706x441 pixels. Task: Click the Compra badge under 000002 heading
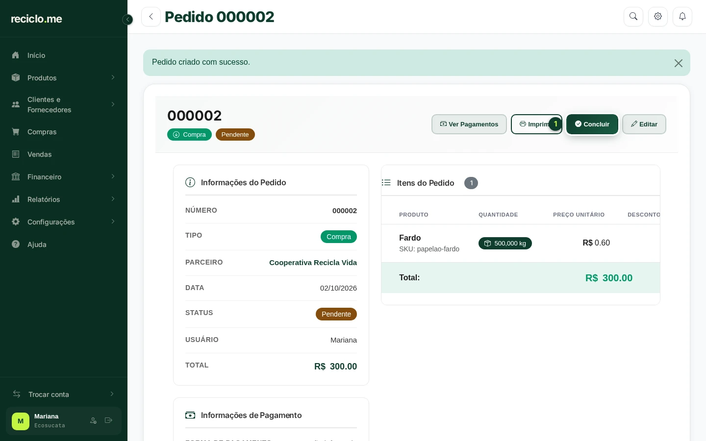point(189,135)
